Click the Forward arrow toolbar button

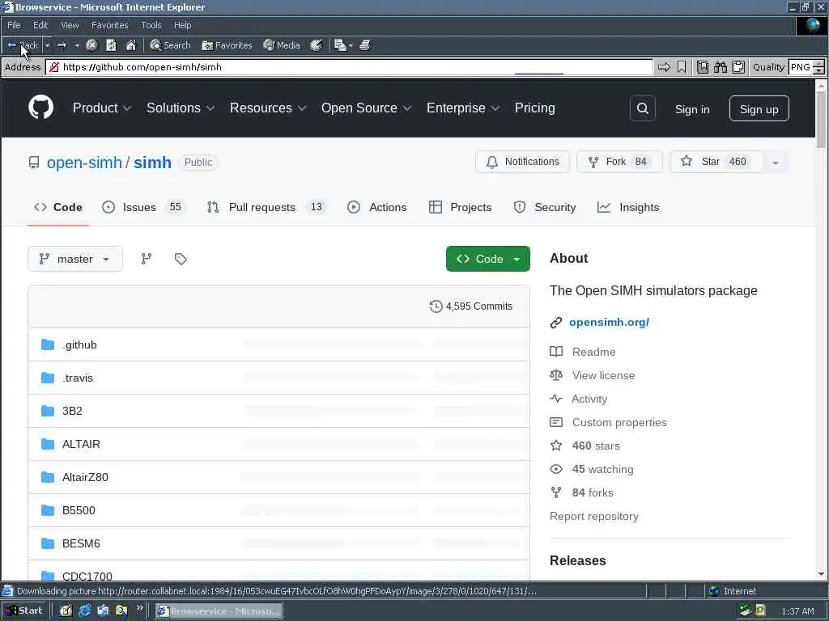62,45
